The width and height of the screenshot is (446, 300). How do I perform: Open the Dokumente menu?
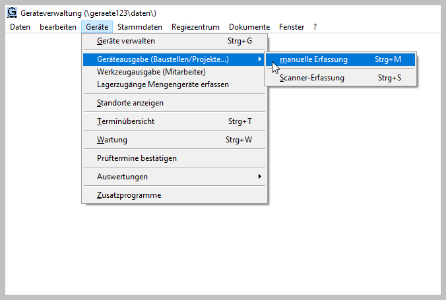tap(249, 27)
